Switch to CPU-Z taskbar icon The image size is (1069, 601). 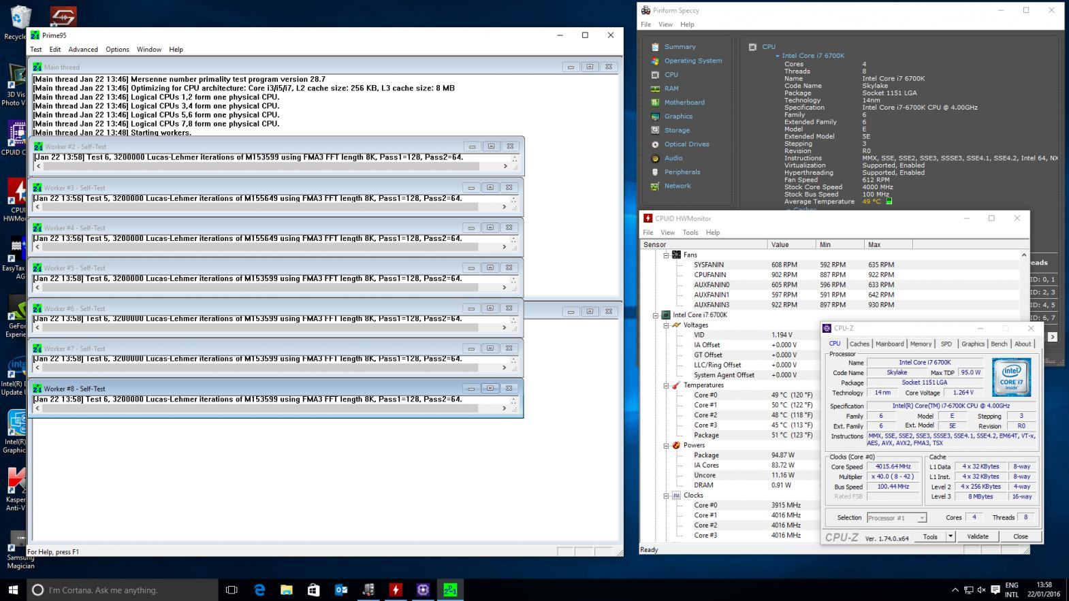(423, 590)
